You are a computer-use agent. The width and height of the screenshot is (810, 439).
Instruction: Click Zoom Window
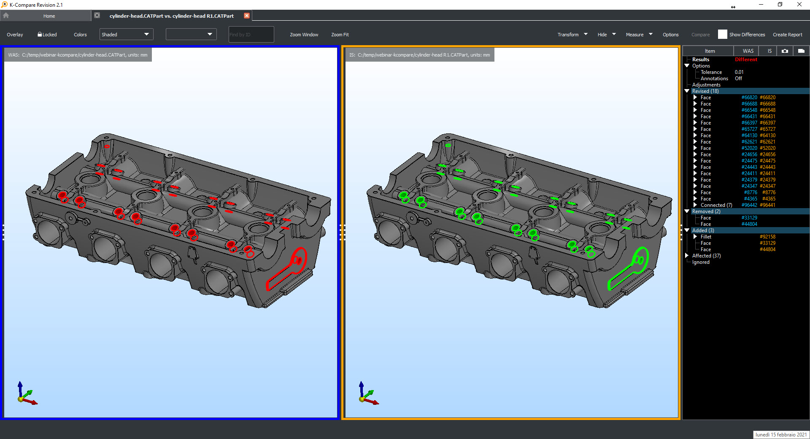[304, 35]
